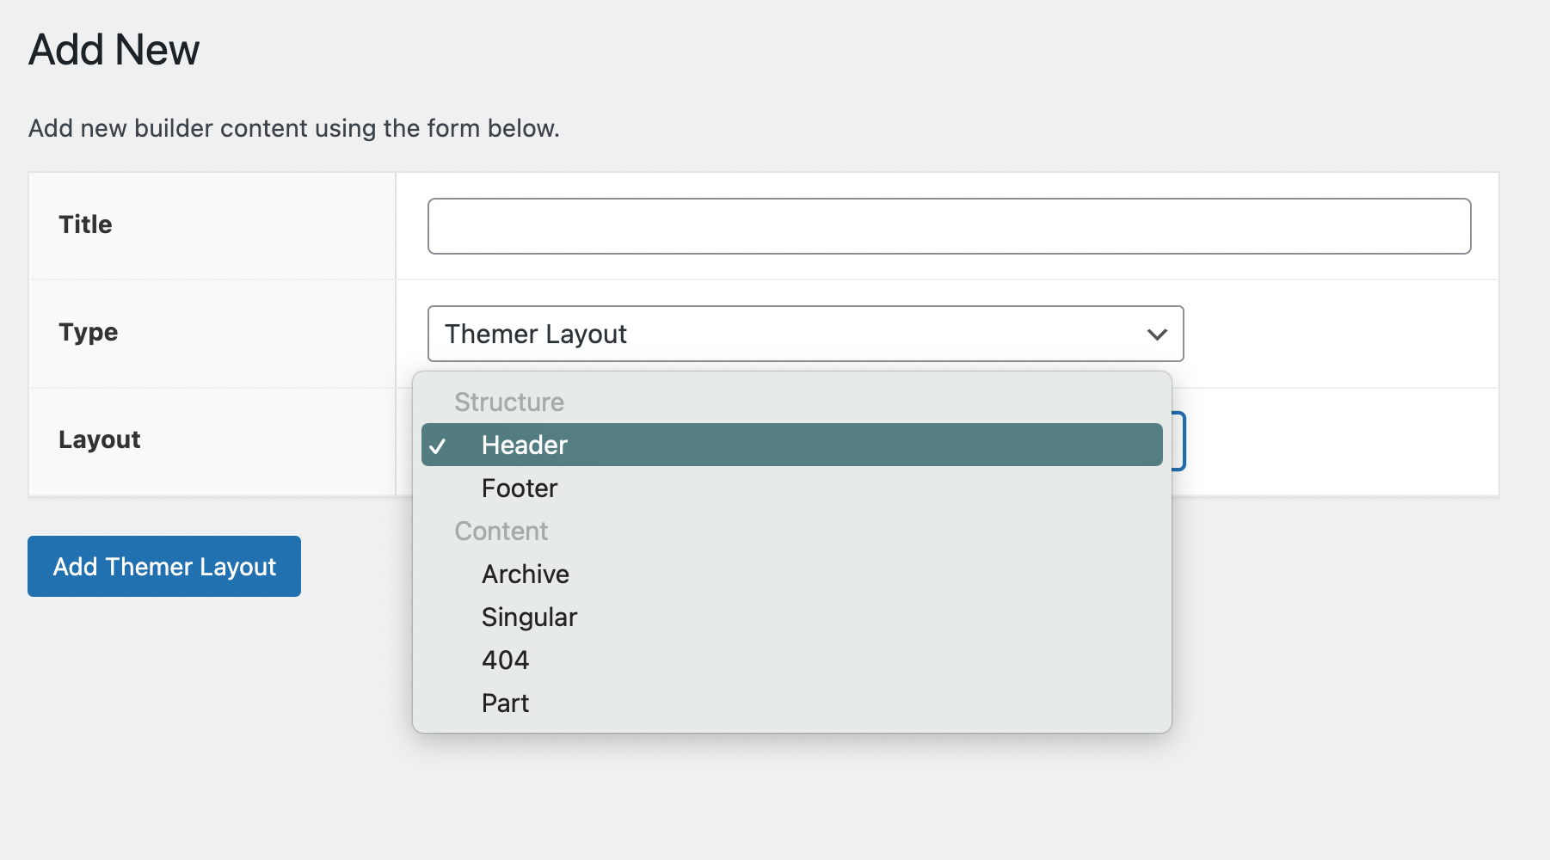Select the Part layout option
This screenshot has height=860, width=1550.
(505, 703)
